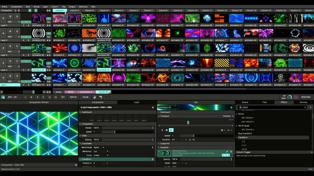314x176 pixels.
Task: Open Composition Monitor settings gear
Action: point(76,165)
